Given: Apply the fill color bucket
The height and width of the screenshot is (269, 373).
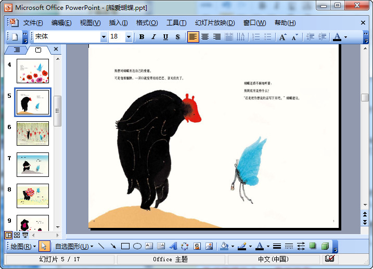Looking at the screenshot, I should (224, 246).
